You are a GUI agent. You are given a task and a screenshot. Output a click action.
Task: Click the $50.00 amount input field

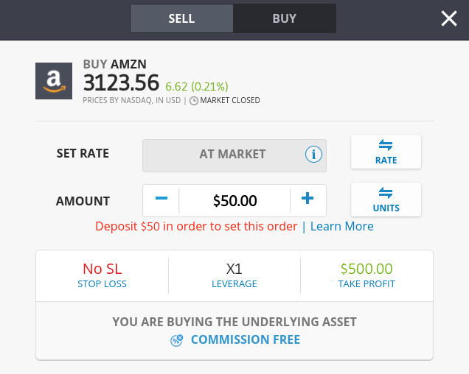[234, 200]
